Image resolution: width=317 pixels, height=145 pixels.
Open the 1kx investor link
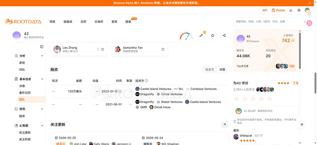click(178, 89)
